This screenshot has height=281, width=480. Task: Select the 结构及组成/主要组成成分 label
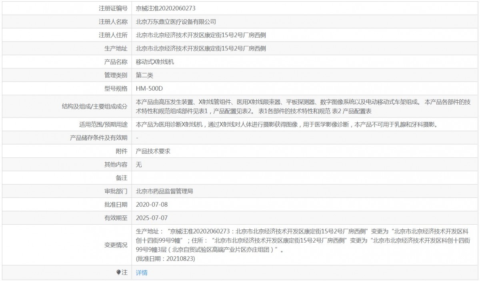95,106
